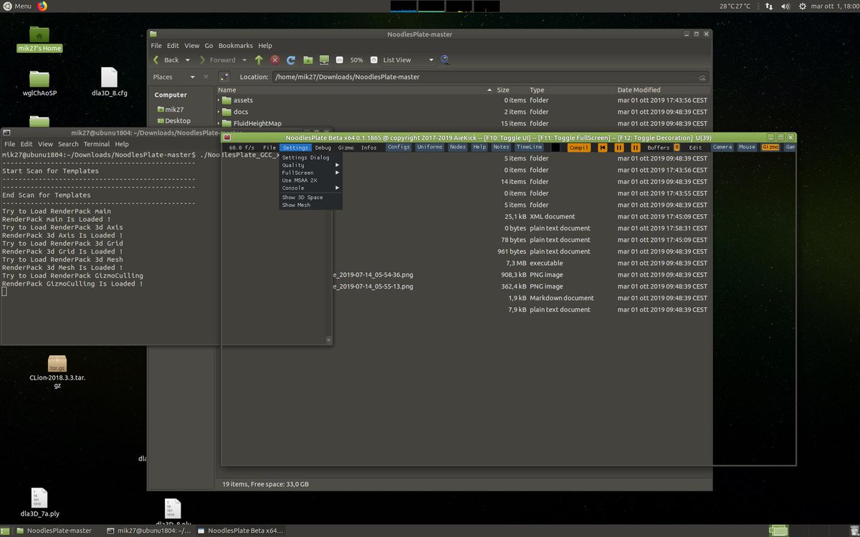Click the blue Reload icon
Screen dimensions: 860x537
click(291, 60)
